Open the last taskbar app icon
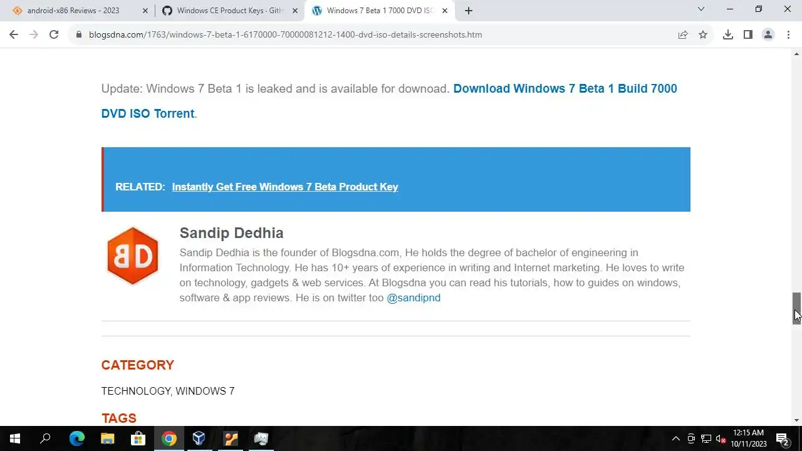Image resolution: width=802 pixels, height=451 pixels. click(x=261, y=438)
